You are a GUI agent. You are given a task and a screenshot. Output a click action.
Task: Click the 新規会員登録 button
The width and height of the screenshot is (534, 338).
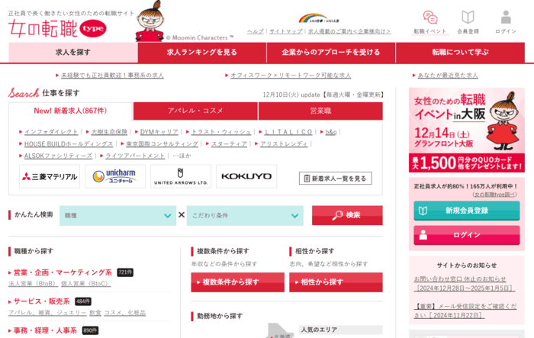[466, 211]
